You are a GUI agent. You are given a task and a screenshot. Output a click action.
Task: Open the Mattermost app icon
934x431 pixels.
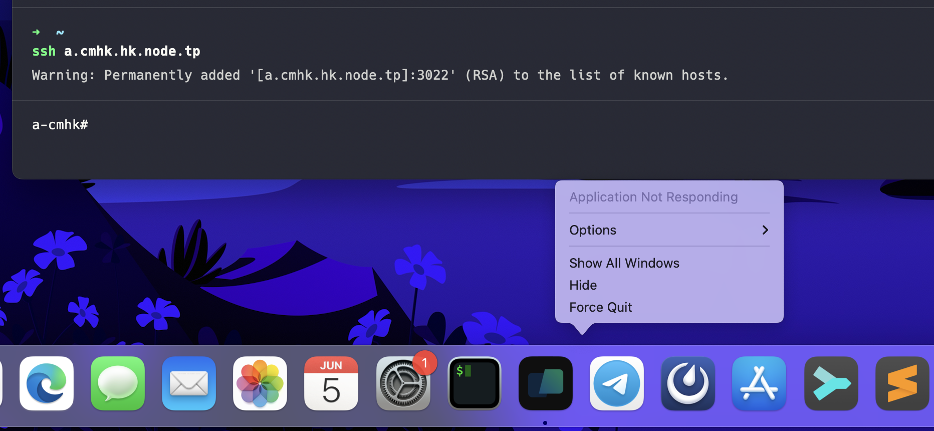[688, 383]
